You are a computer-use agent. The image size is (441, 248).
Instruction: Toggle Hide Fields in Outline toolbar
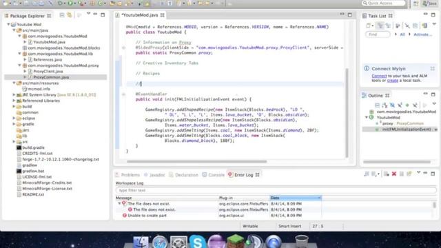392,105
